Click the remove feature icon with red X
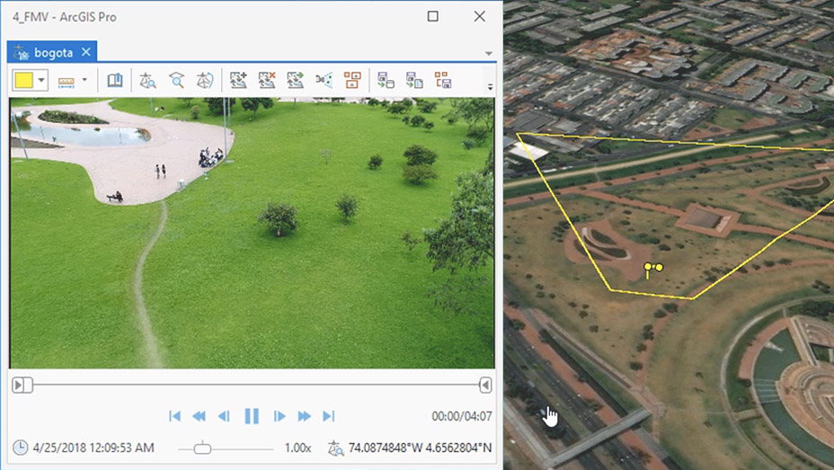The width and height of the screenshot is (834, 470). point(267,80)
